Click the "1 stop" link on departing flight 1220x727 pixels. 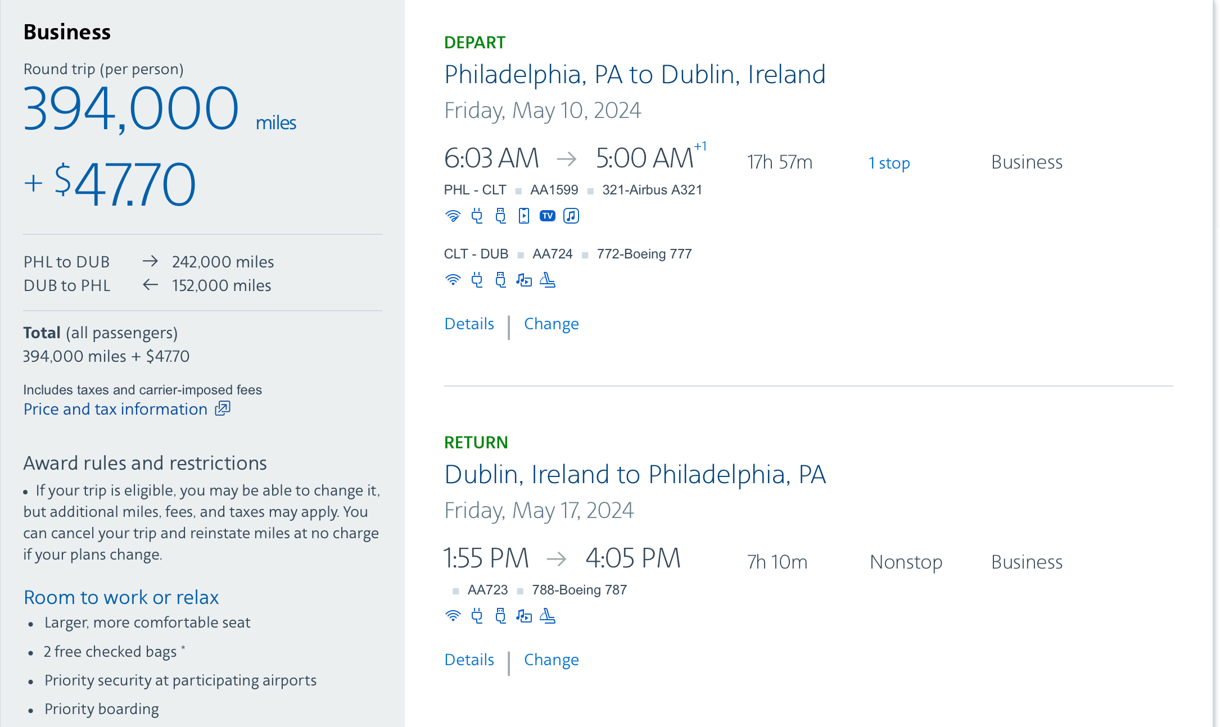coord(889,163)
